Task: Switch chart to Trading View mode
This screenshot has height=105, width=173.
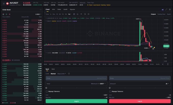Action: pyautogui.click(x=161, y=14)
